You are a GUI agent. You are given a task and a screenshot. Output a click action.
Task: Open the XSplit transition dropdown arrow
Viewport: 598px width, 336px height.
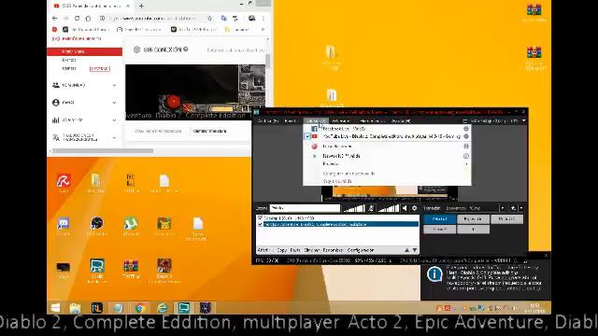[503, 208]
